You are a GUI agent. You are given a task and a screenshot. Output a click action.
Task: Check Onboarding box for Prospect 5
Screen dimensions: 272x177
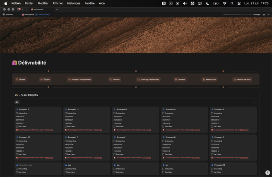[x=17, y=113]
